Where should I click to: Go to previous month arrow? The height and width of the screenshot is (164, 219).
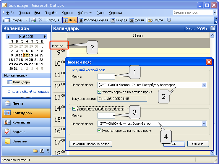8,37
